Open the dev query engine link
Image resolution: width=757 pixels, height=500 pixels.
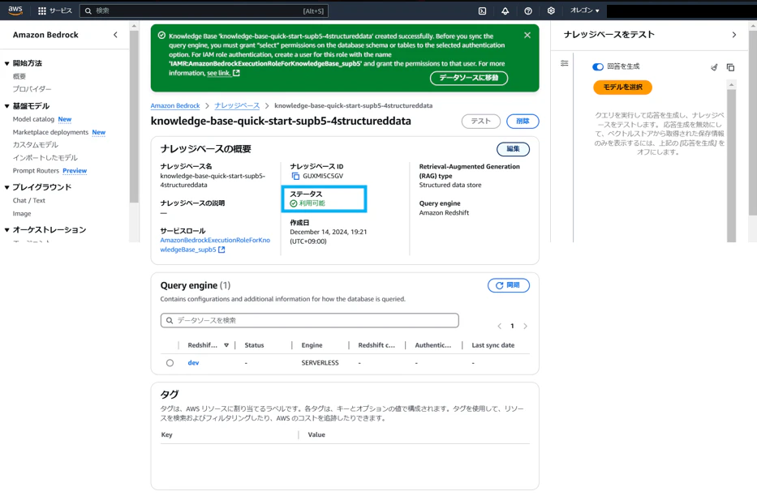tap(193, 363)
